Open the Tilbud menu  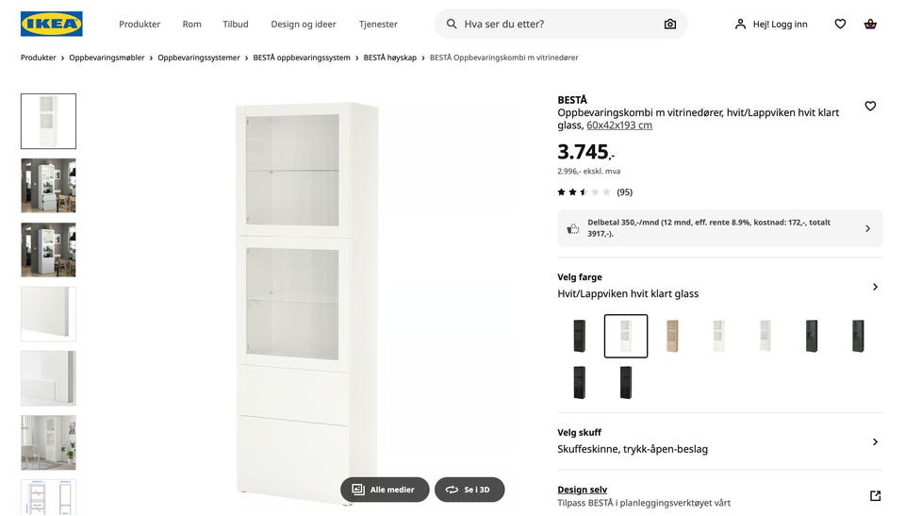click(x=236, y=24)
